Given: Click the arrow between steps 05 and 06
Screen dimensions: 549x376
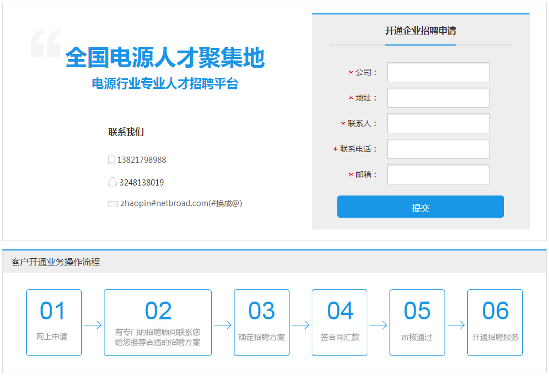Looking at the screenshot, I should pos(456,325).
